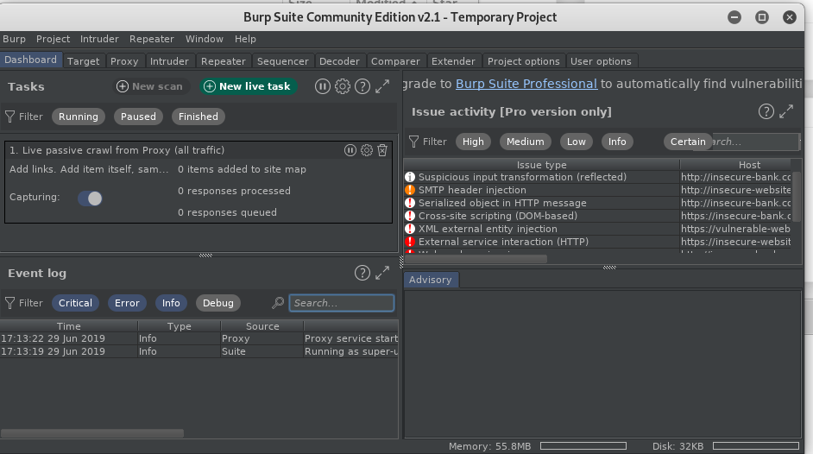This screenshot has height=454, width=813.
Task: Sort event log by Time column
Action: pyautogui.click(x=69, y=326)
